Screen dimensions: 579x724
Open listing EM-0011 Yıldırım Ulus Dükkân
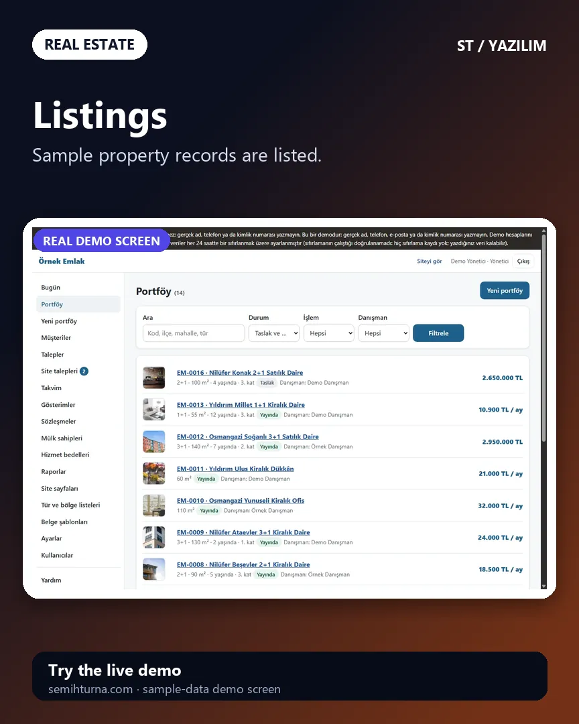click(235, 469)
